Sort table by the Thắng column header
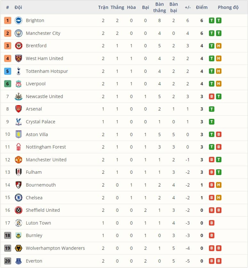The width and height of the screenshot is (248, 268). 117,7
